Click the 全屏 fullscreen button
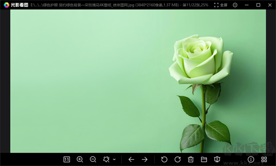The width and height of the screenshot is (276, 166). coord(221,5)
